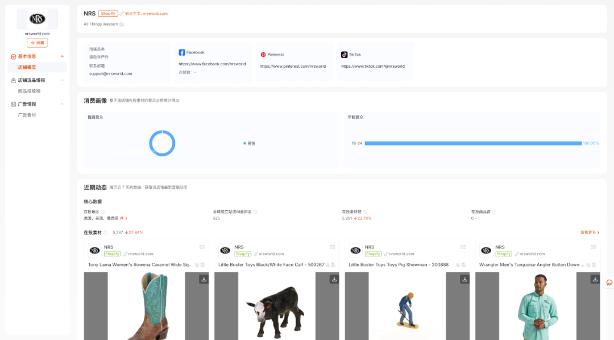
Task: Open 广告素材 in the sidebar
Action: click(x=27, y=115)
